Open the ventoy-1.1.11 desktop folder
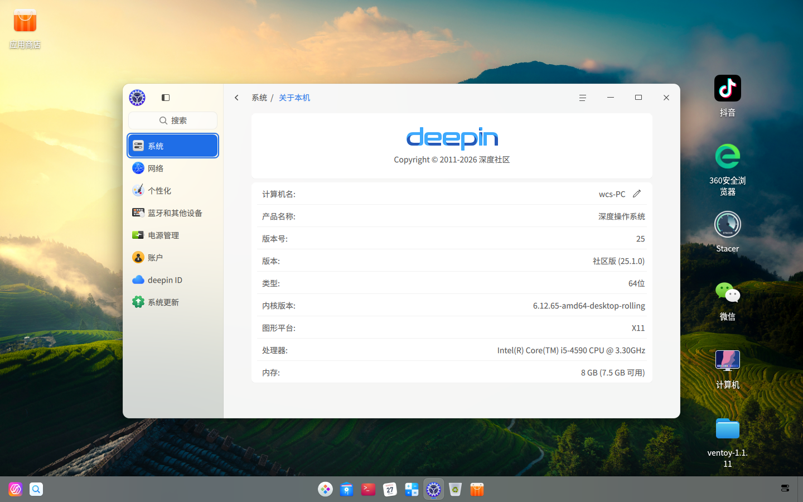Screen dimensions: 803x502 coord(727,429)
